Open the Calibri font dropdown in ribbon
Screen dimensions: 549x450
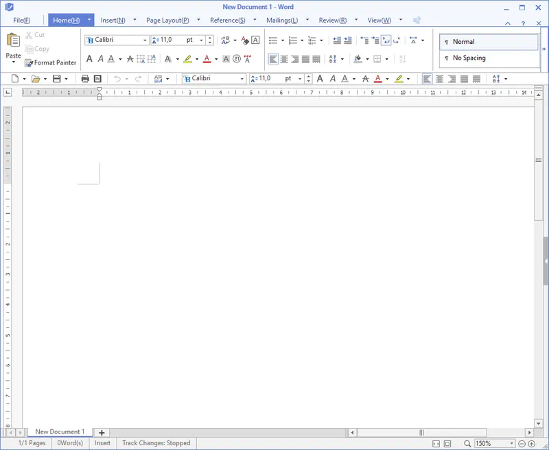pos(145,40)
